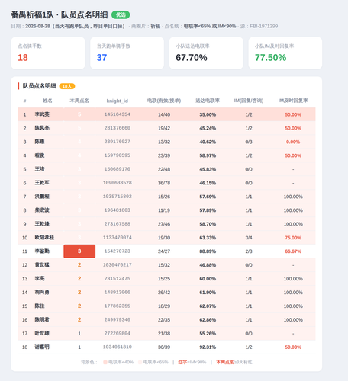Viewport: 348px width, 381px height.
Task: Click the red 66.67% IM reply rate
Action: pos(293,251)
